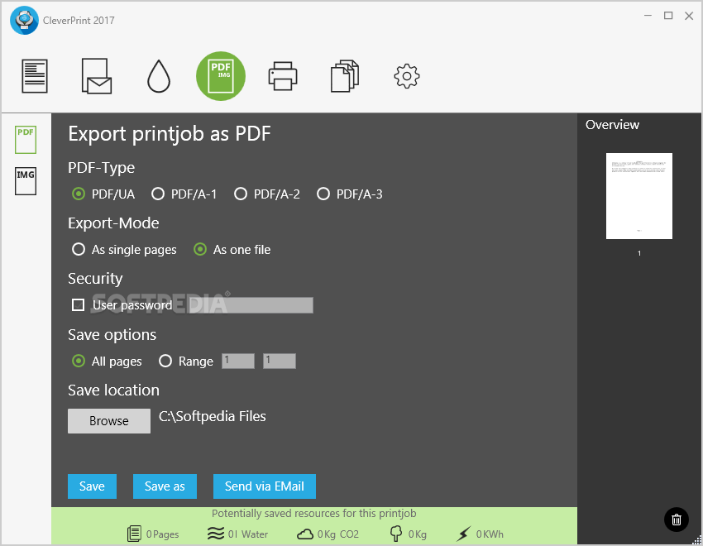
Task: Open the settings gear icon
Action: click(x=407, y=76)
